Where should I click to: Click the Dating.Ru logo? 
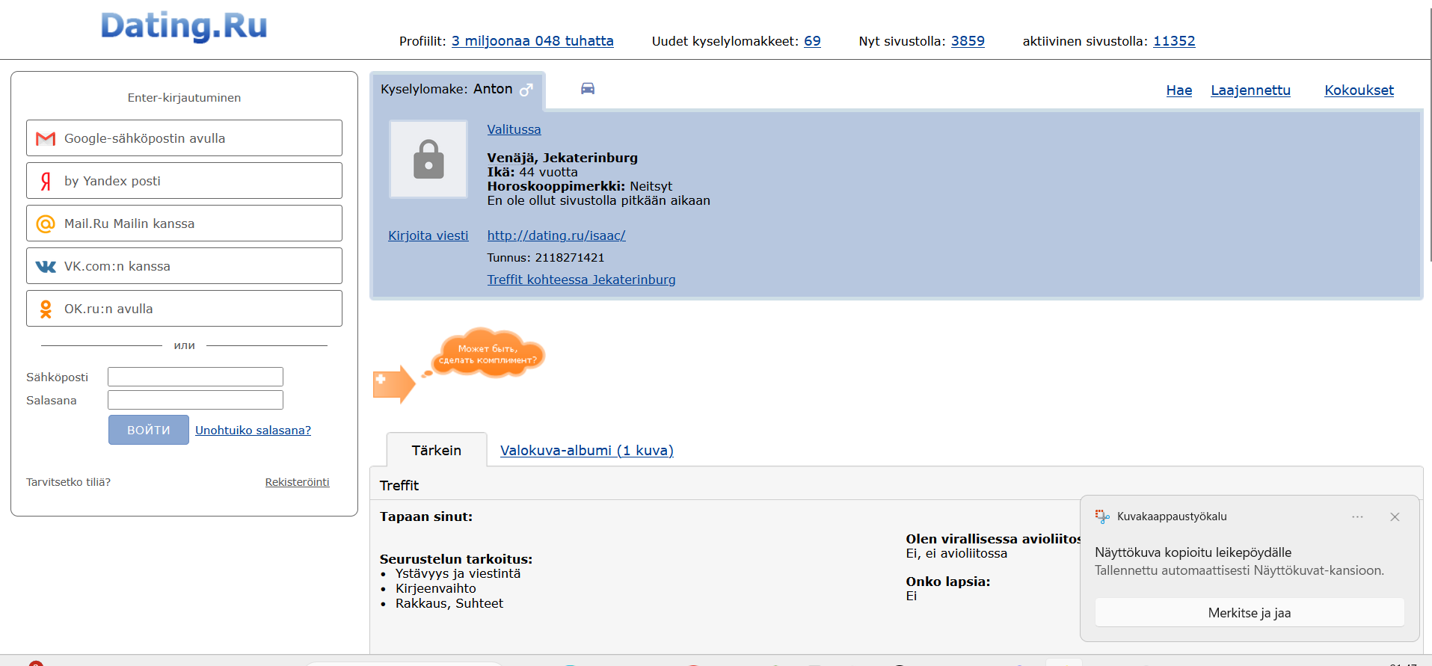click(184, 26)
